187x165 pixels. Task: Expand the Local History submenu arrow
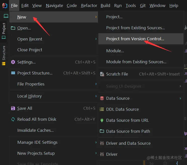tap(96, 96)
